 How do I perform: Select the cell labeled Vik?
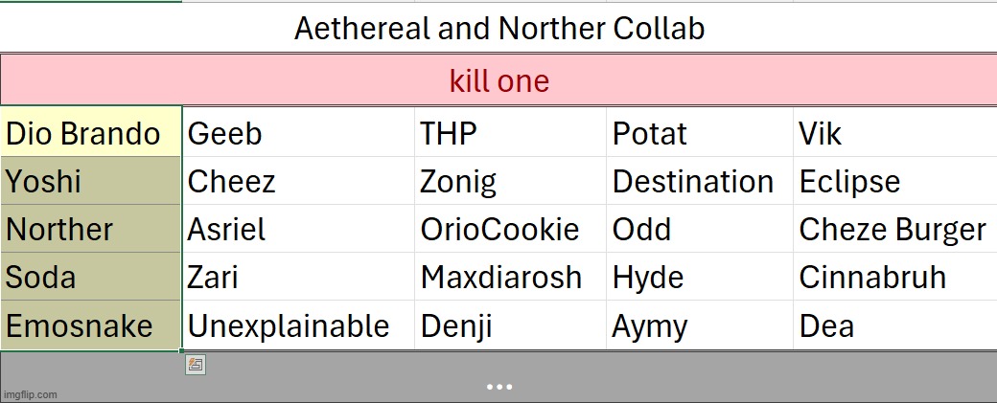(895, 132)
